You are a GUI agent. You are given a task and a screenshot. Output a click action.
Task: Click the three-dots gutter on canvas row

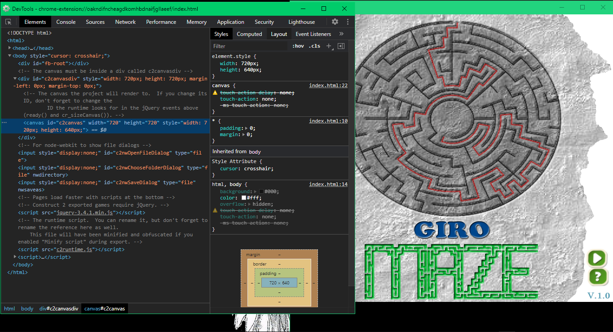coord(4,122)
